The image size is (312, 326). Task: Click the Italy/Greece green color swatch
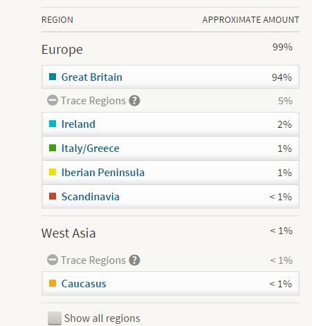click(x=53, y=148)
